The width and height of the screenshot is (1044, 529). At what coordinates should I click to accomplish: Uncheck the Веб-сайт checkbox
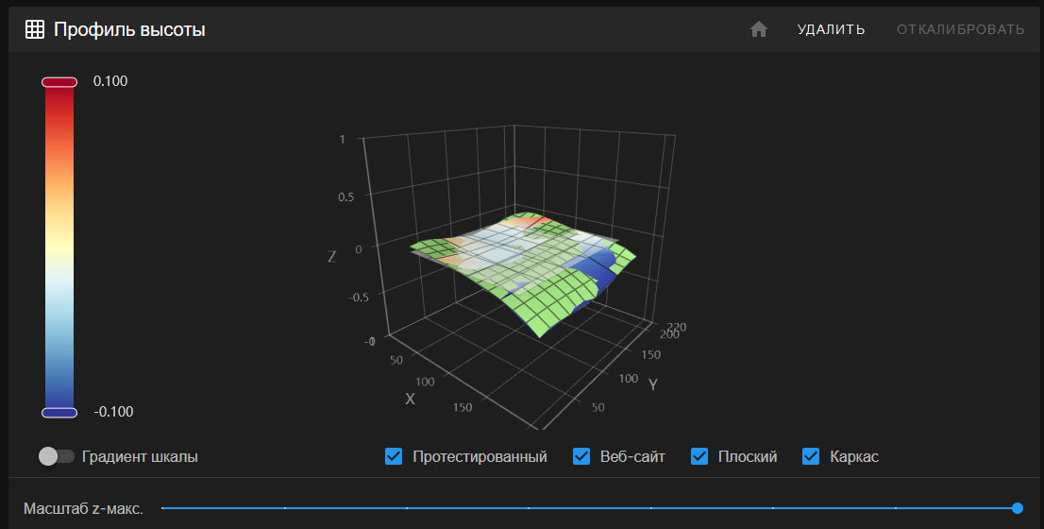(581, 456)
